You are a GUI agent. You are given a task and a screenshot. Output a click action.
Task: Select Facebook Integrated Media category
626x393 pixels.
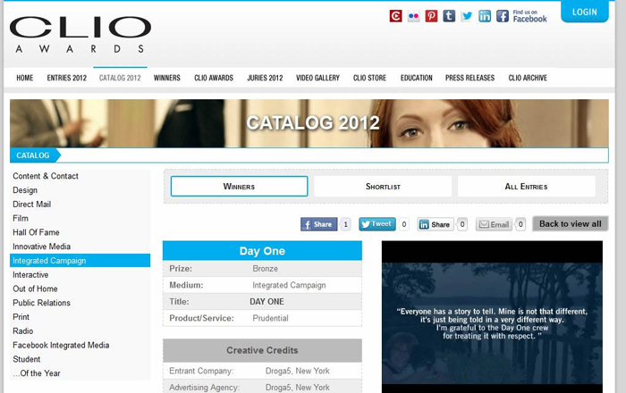(x=61, y=345)
